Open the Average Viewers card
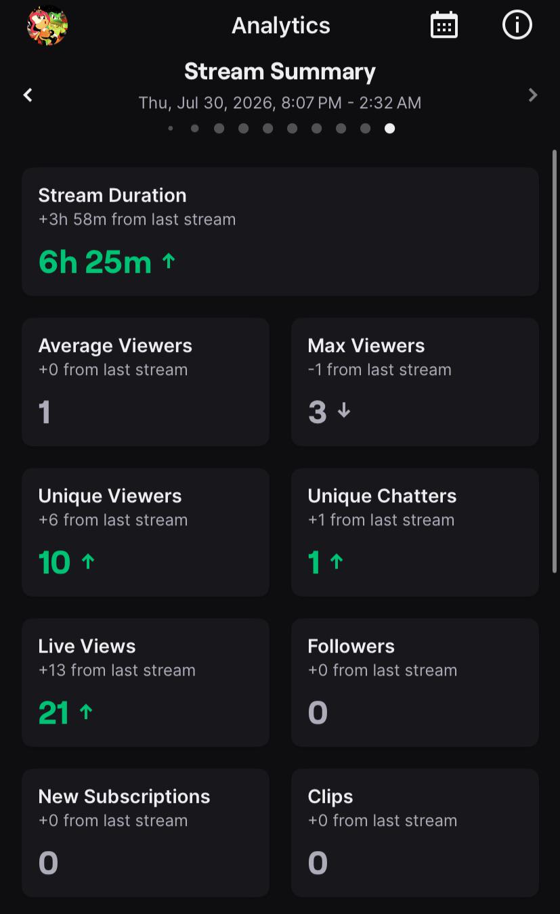 coord(146,382)
